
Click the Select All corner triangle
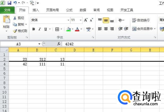[x=5, y=50]
